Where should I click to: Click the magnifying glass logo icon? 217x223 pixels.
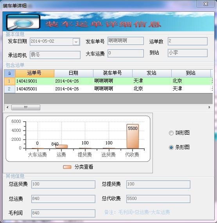pyautogui.click(x=23, y=22)
